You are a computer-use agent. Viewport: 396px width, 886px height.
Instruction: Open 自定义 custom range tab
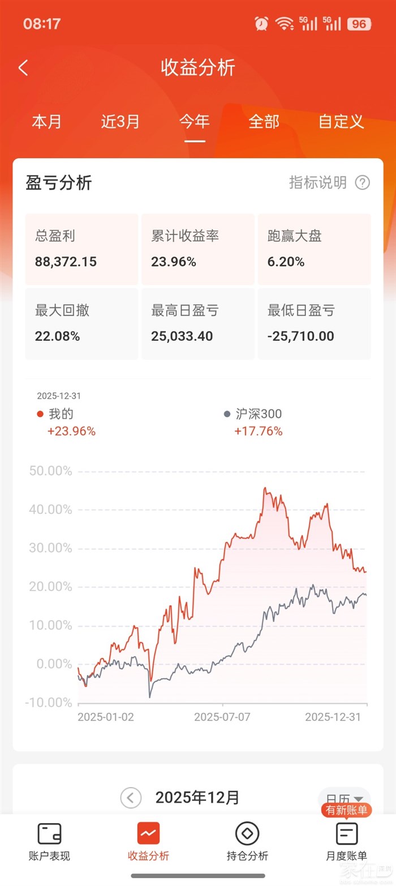341,121
